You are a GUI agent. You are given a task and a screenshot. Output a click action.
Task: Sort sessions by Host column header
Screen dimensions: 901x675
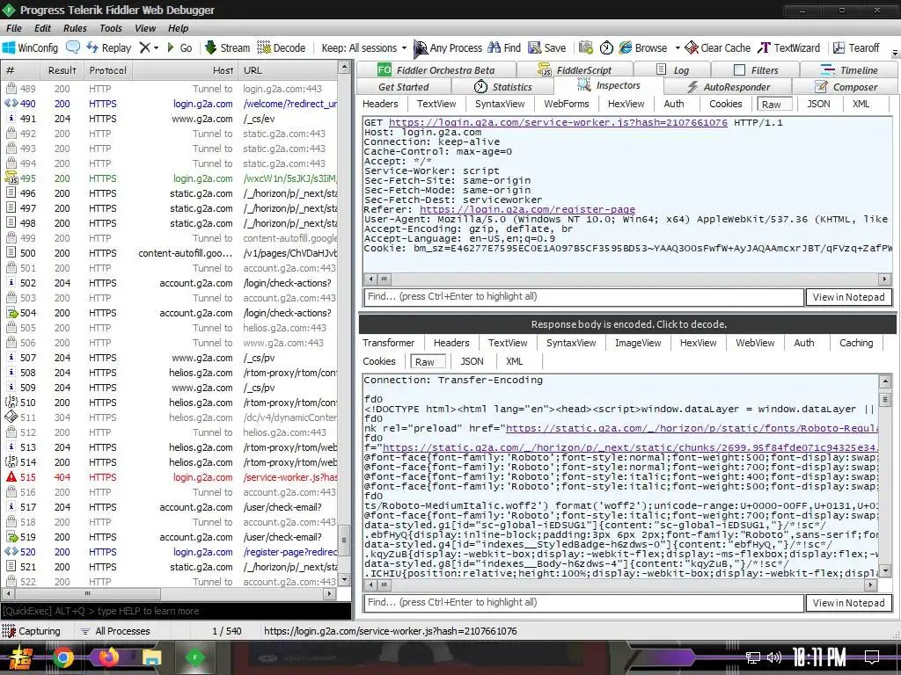185,70
